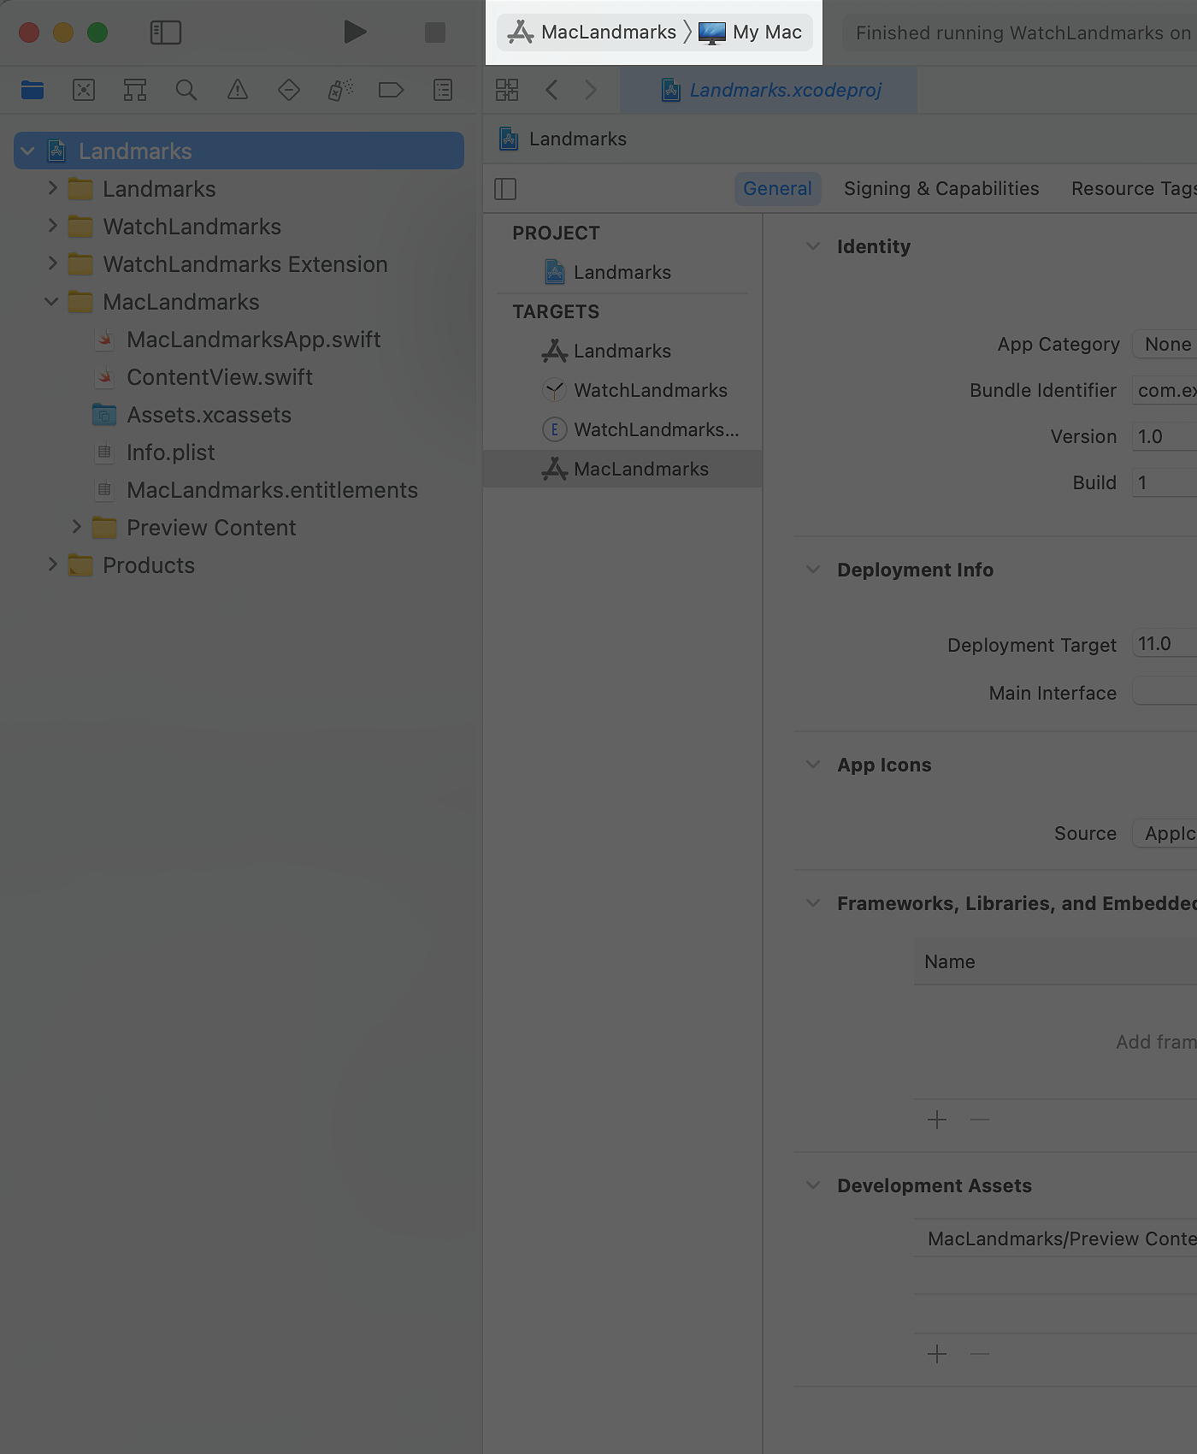The width and height of the screenshot is (1197, 1454).
Task: Select the Landmarks project under PROJECT
Action: click(x=622, y=272)
